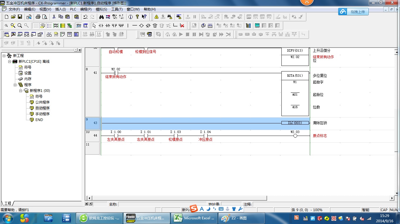Click the 工程 tab below project tree
Viewport: 400px width, 224px height.
[x=8, y=203]
